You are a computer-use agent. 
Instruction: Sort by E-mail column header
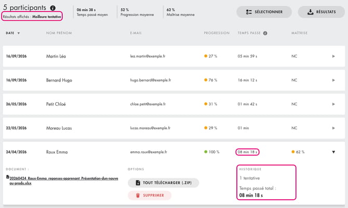coord(136,33)
